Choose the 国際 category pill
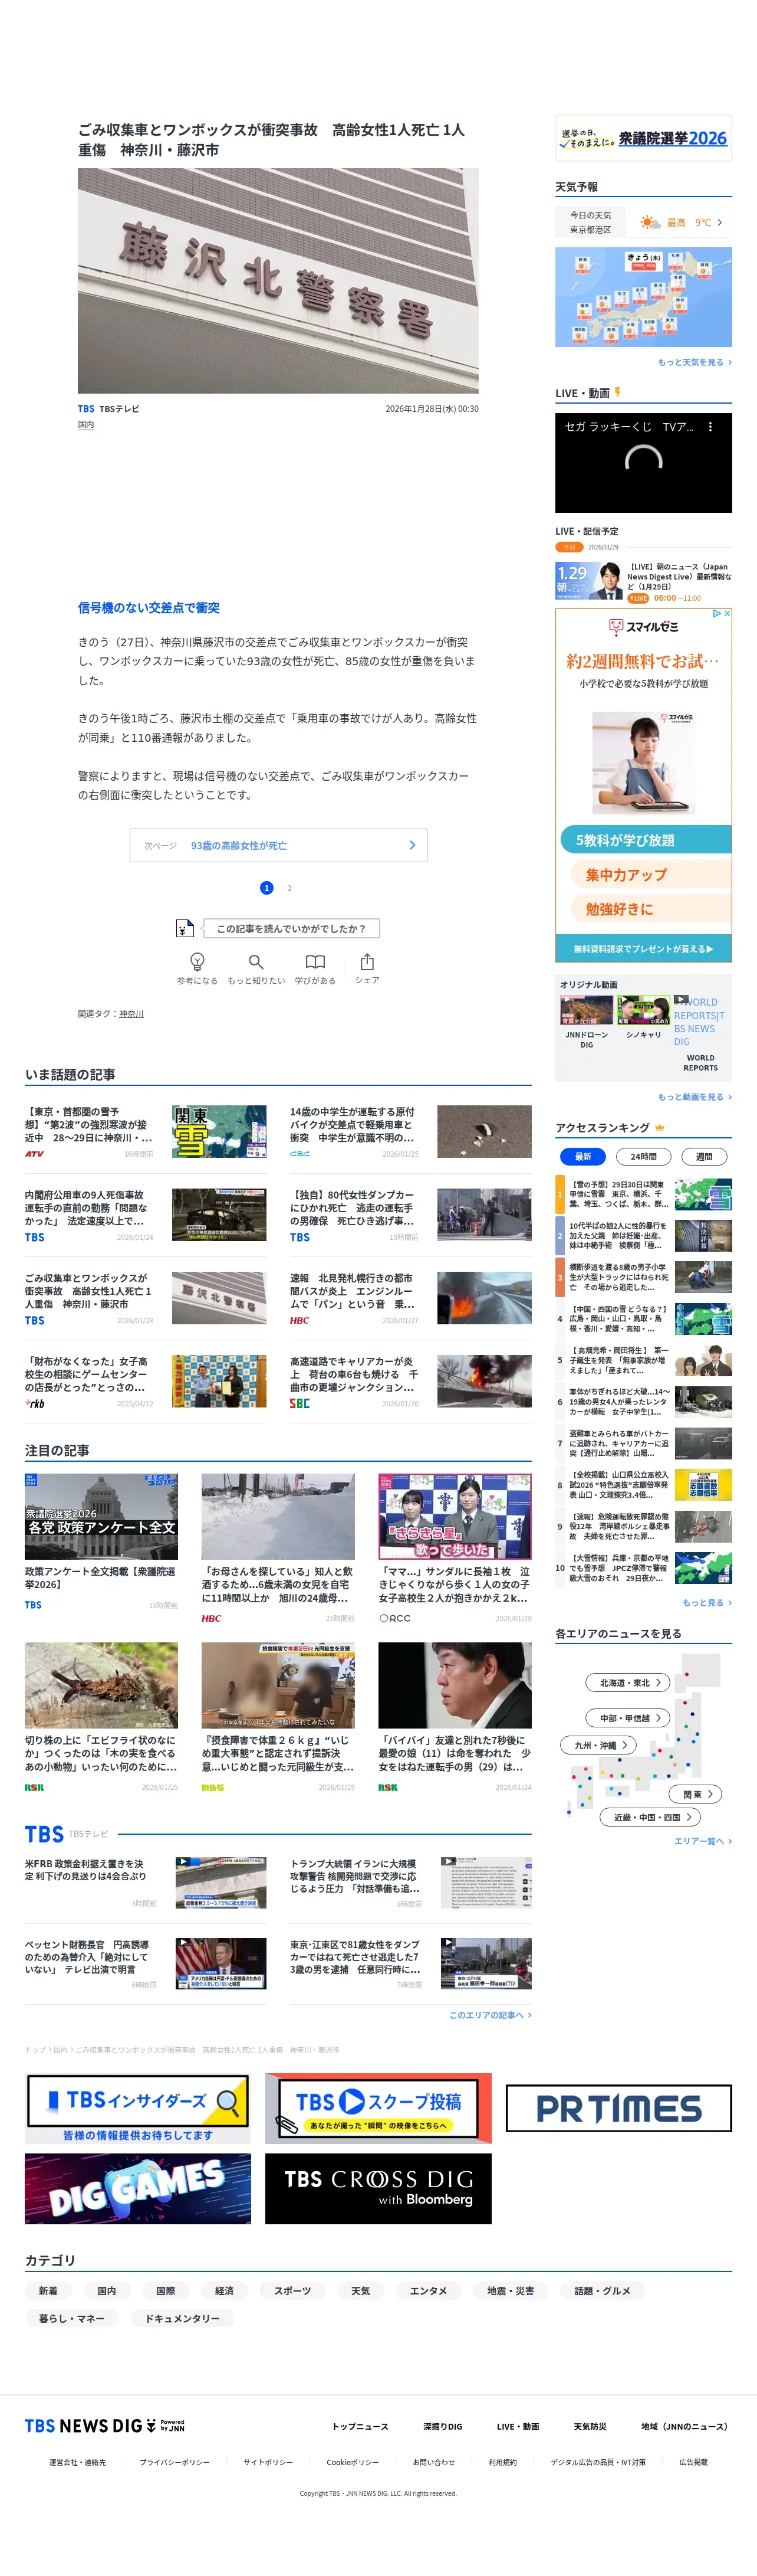757x2576 pixels. pos(166,2291)
